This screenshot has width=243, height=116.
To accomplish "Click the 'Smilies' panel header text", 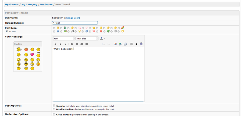I will pyautogui.click(x=18, y=44).
